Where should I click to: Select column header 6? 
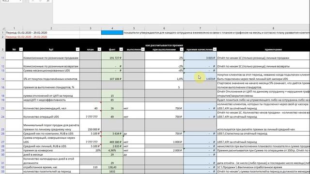[x=164, y=29]
